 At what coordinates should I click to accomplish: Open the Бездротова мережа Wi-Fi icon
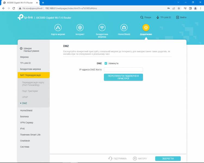[102, 27]
